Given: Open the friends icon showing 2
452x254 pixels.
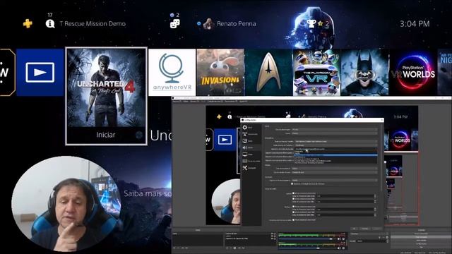Looking at the screenshot, I should pos(174,23).
